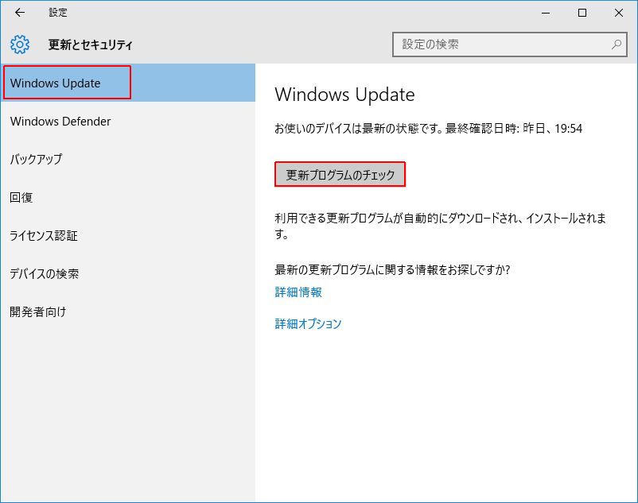Click the 設定 title bar label

tap(58, 13)
